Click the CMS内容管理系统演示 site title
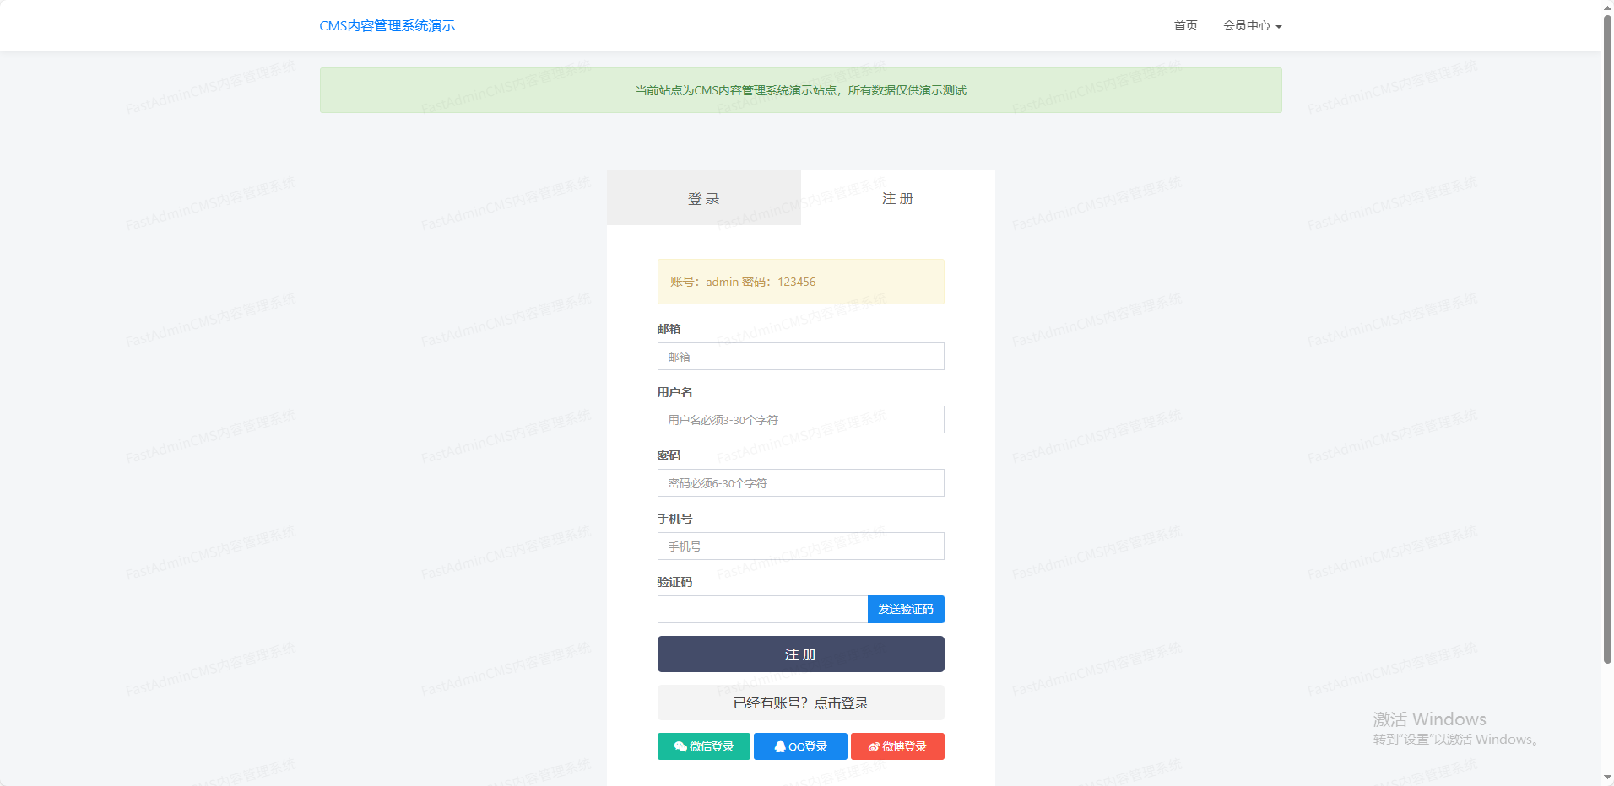 (x=387, y=25)
